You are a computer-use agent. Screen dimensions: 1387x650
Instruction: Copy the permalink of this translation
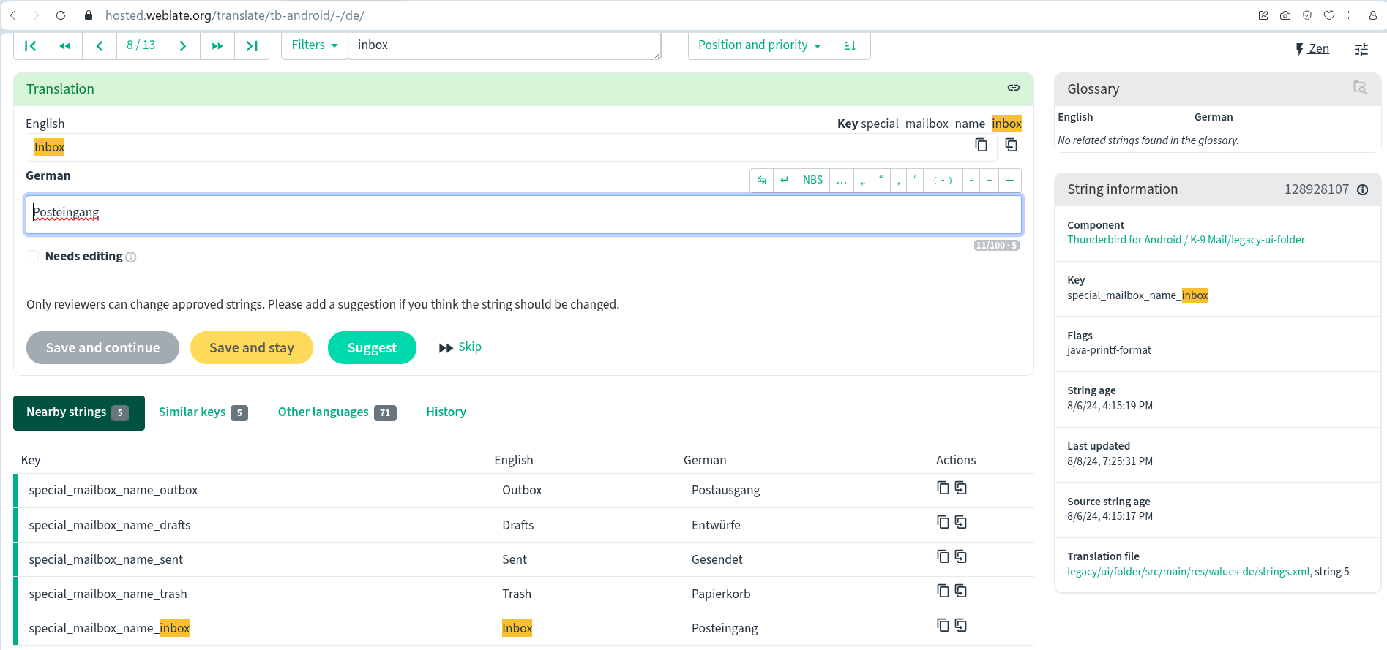pos(1013,88)
